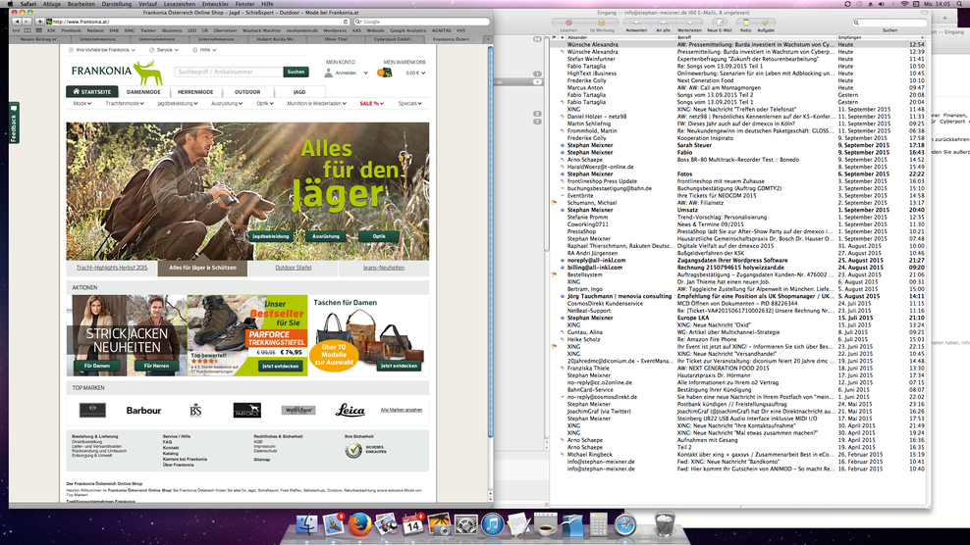970x545 pixels.
Task: Click the Für Herren button
Action: tap(156, 366)
